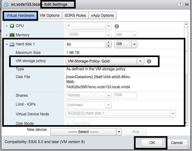Switch to the SDRS Rules tab
The image size is (192, 151).
(x=74, y=15)
